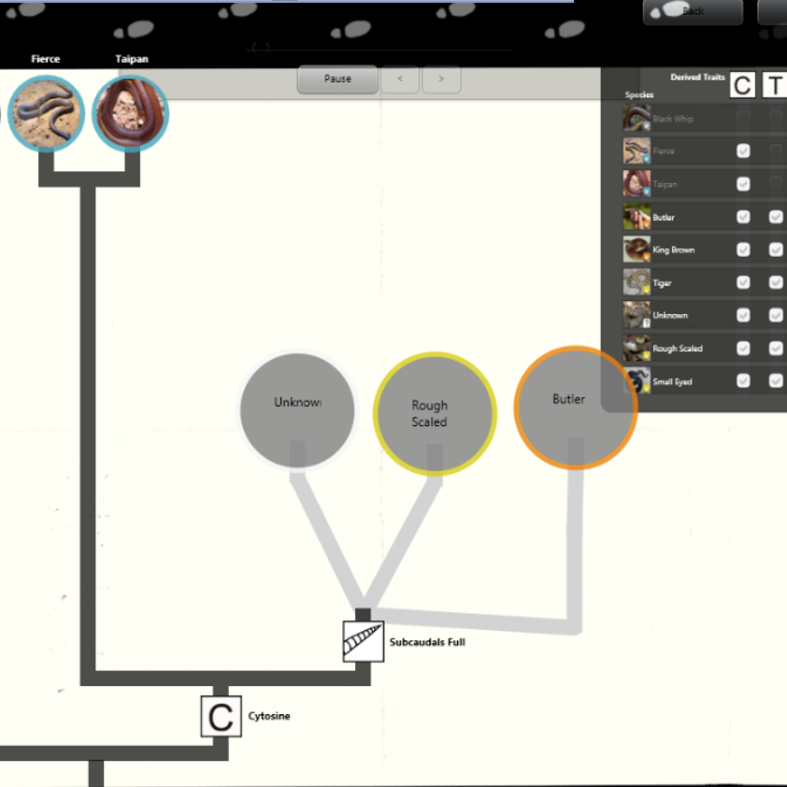Viewport: 787px width, 787px height.
Task: Click the Black Whip species thumbnail
Action: coord(636,118)
